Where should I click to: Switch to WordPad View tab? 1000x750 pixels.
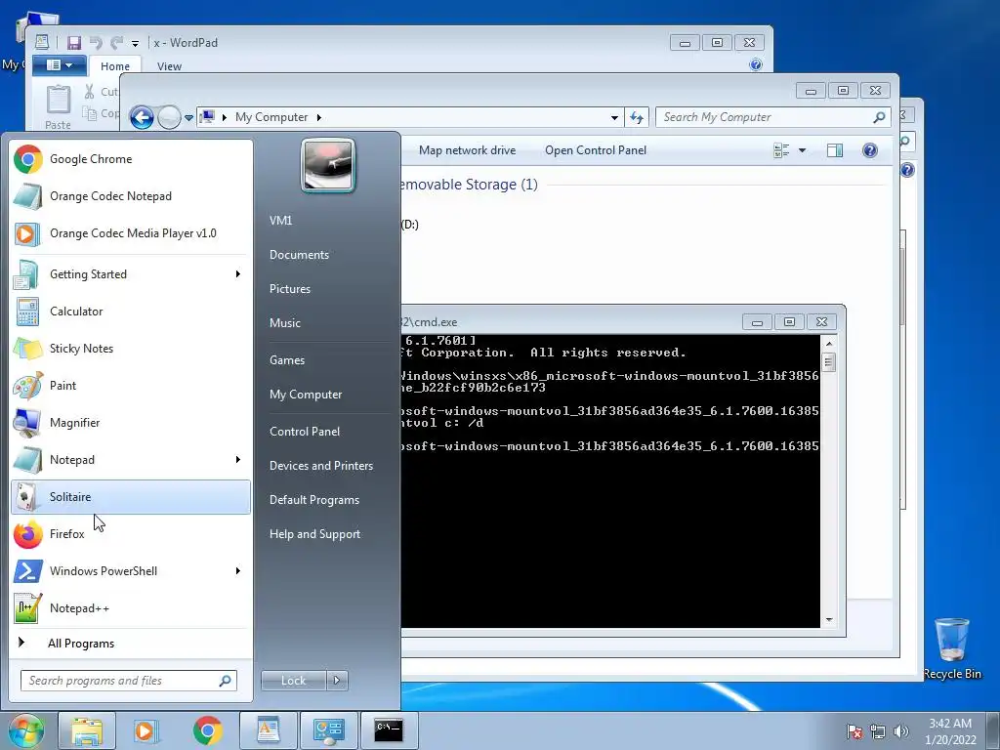tap(169, 66)
